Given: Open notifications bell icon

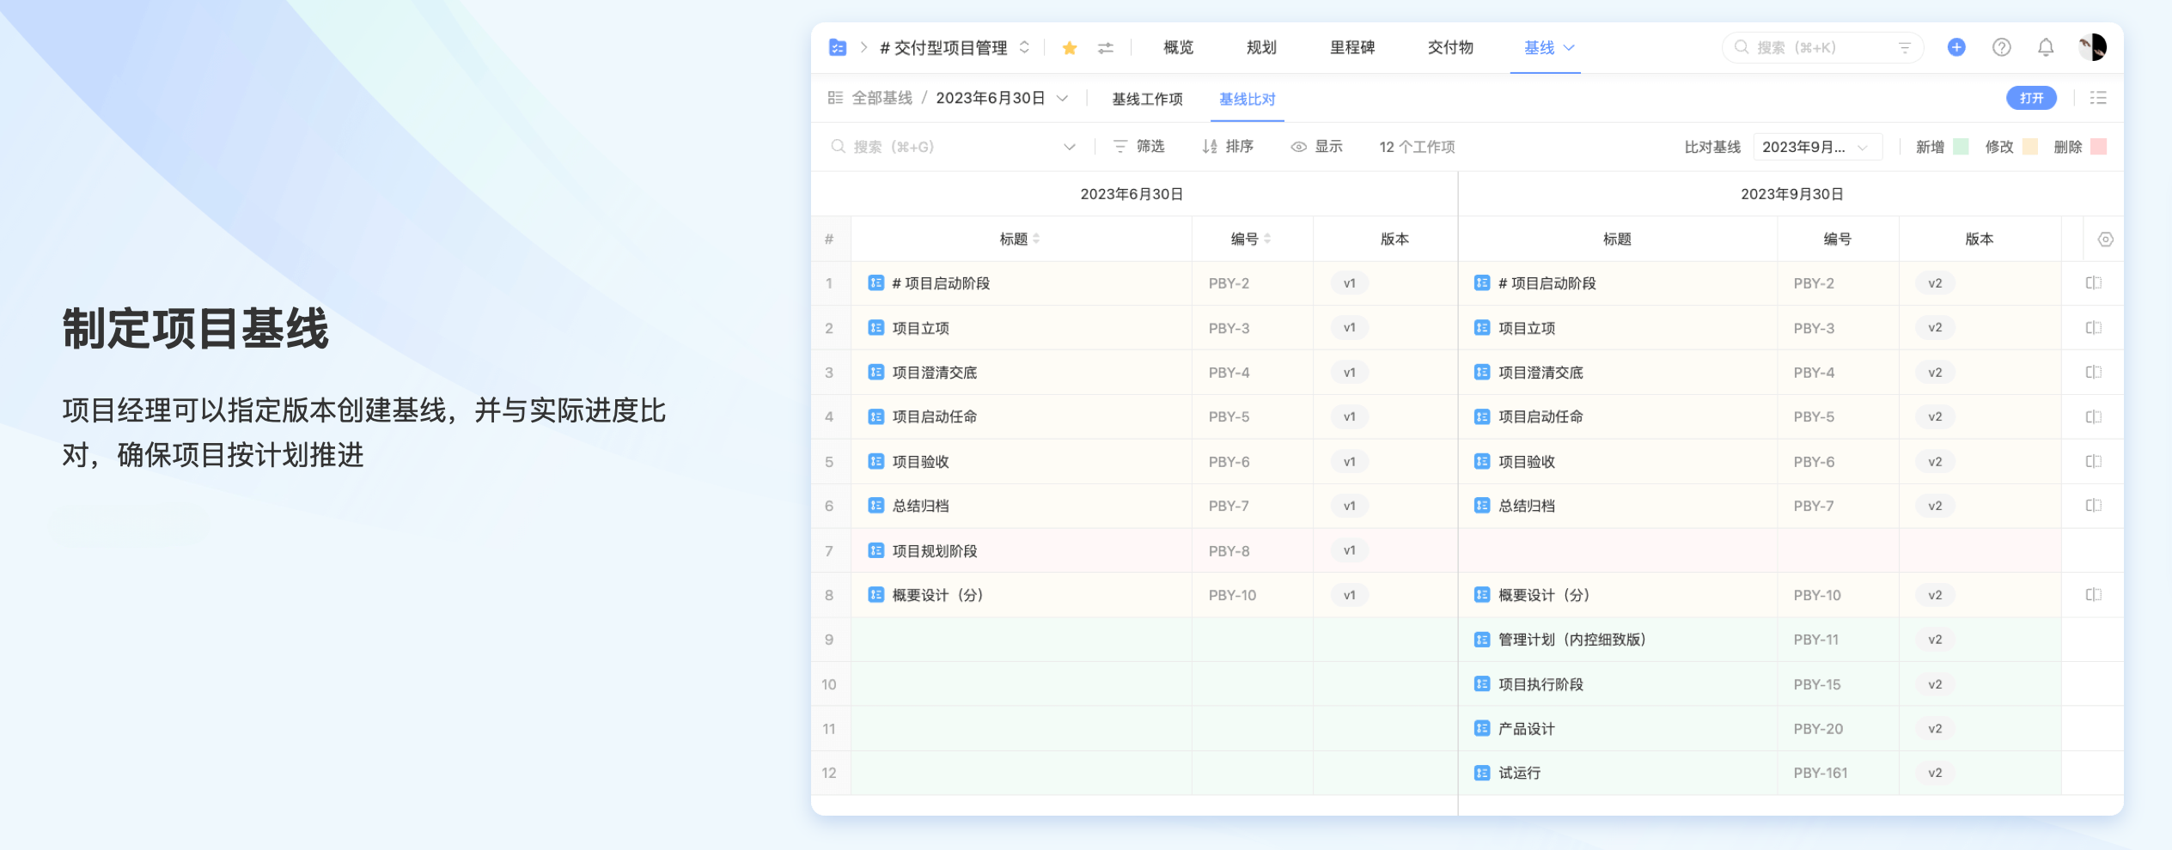Looking at the screenshot, I should pyautogui.click(x=2046, y=47).
